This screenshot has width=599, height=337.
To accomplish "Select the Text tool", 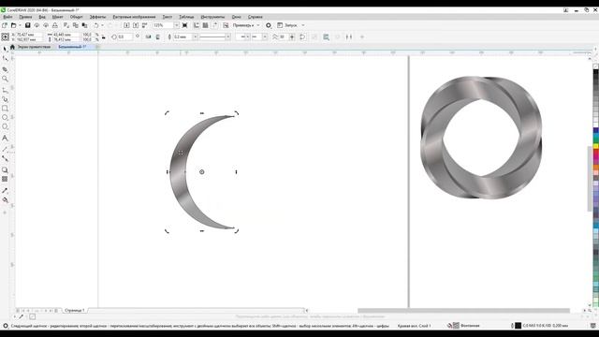I will tap(5, 138).
